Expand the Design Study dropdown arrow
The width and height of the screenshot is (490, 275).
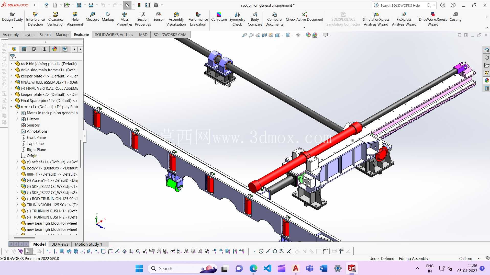point(12,28)
